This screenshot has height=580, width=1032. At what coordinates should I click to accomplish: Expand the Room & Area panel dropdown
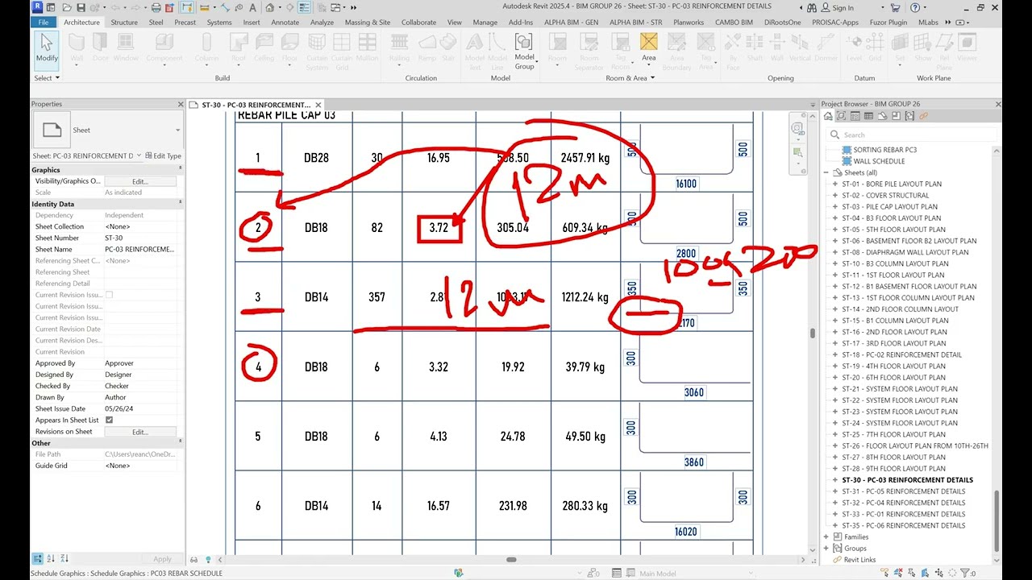tap(628, 78)
